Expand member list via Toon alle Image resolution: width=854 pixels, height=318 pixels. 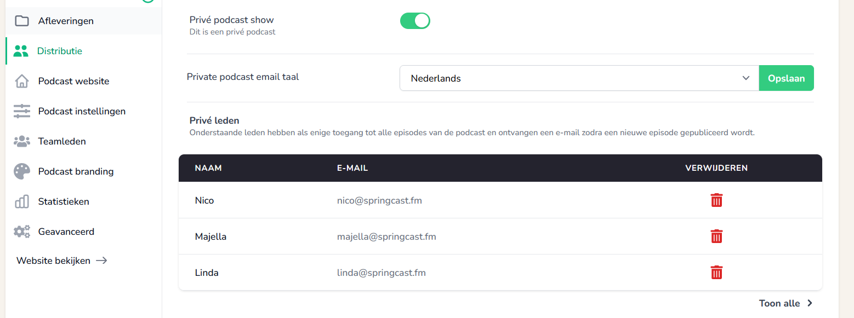(785, 303)
